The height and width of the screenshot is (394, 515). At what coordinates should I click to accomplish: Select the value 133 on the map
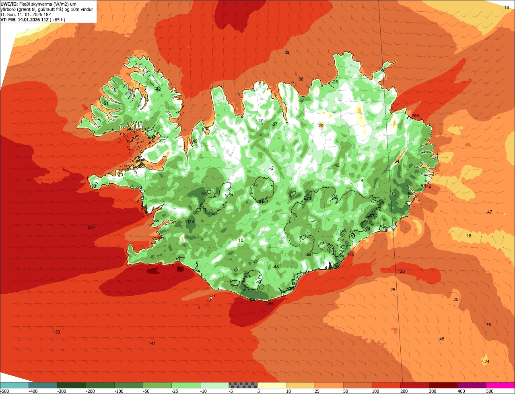[x=56, y=332]
